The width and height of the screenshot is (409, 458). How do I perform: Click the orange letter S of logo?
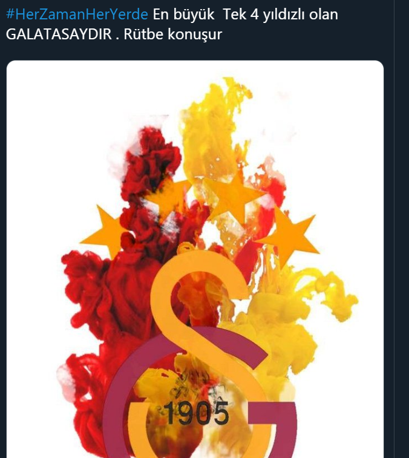(209, 336)
